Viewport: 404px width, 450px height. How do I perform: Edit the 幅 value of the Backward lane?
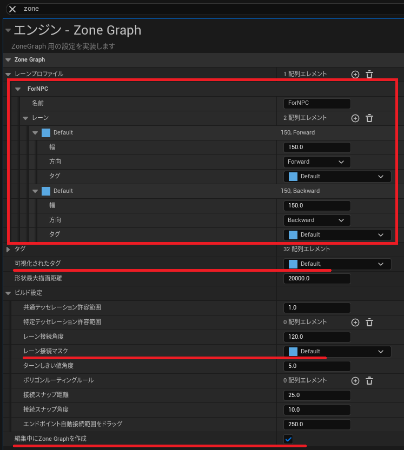(x=317, y=205)
